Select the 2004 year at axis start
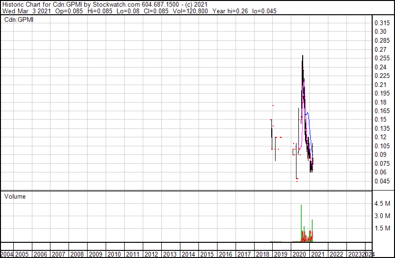Viewport: 395px width, 258px height. (7, 254)
